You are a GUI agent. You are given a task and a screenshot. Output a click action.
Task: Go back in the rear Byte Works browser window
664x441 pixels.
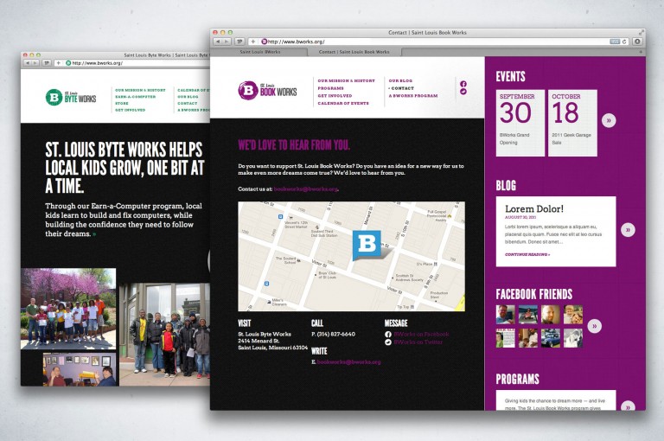(27, 63)
